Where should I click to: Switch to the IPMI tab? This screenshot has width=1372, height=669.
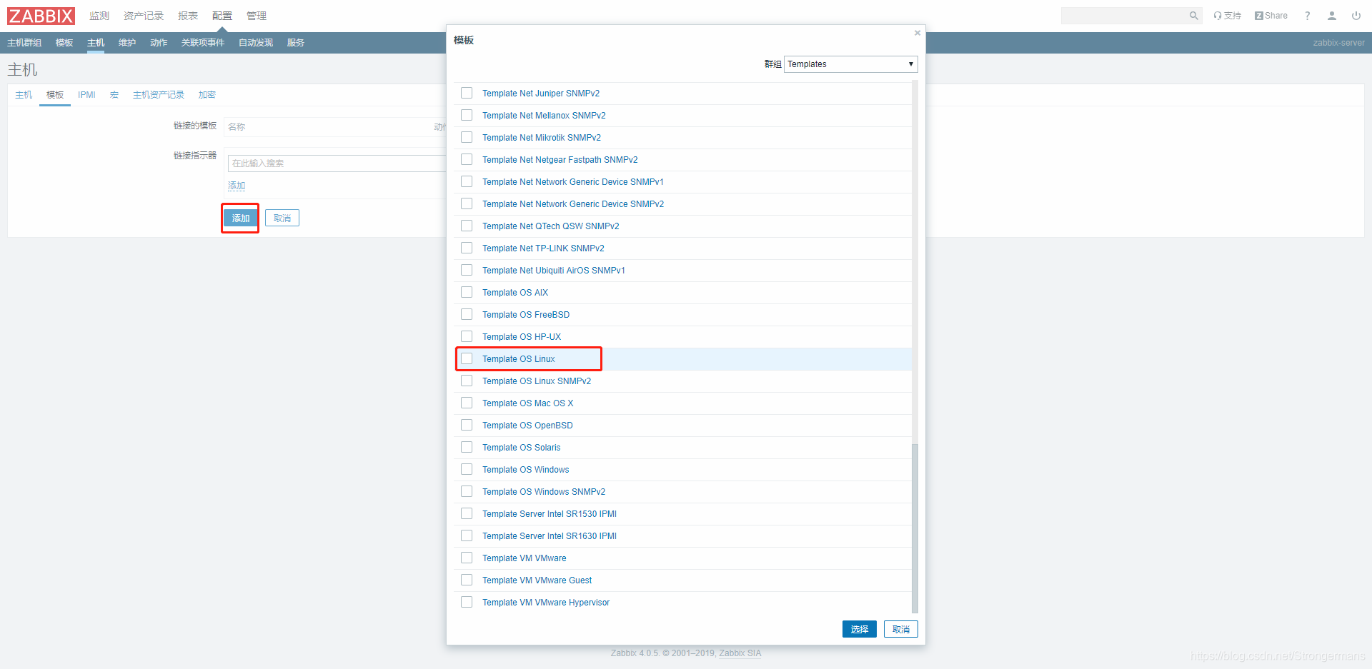coord(86,95)
